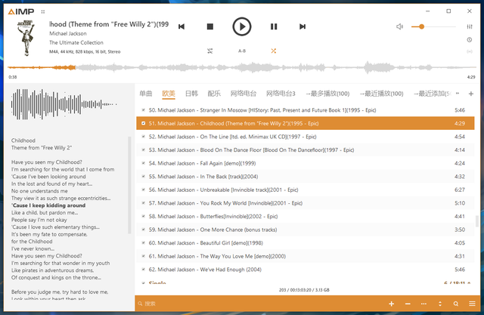The image size is (484, 315).
Task: Add a new playlist with the plus tab
Action: pos(471,94)
